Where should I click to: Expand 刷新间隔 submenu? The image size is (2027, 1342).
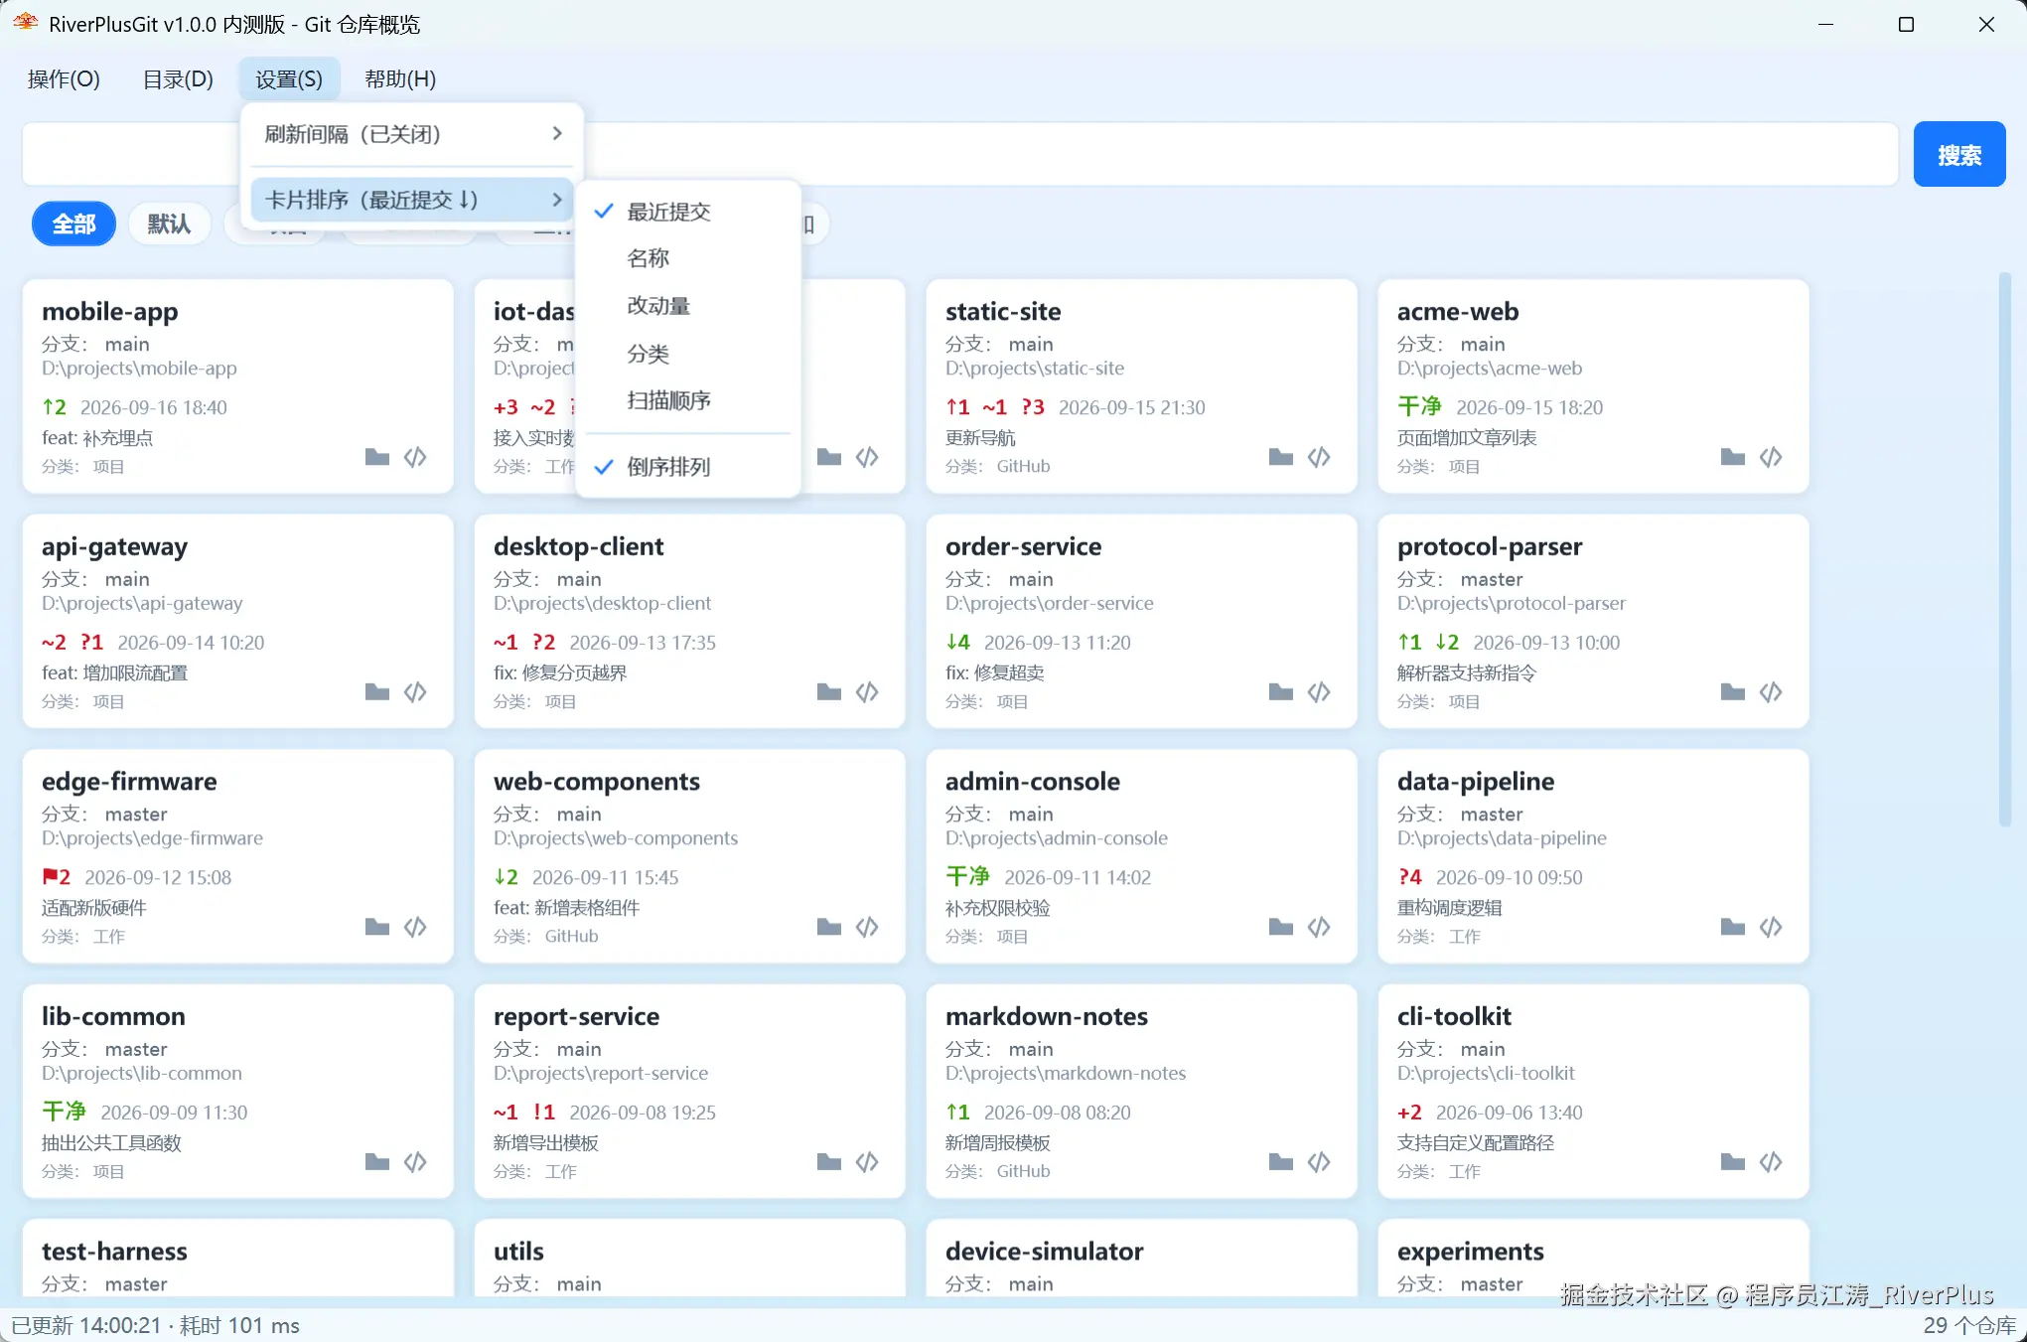pos(412,134)
